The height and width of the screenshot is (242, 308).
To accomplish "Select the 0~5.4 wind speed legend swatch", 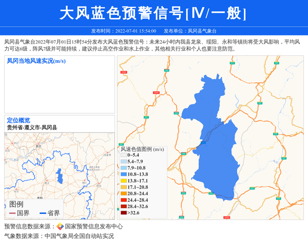I will [123, 155].
